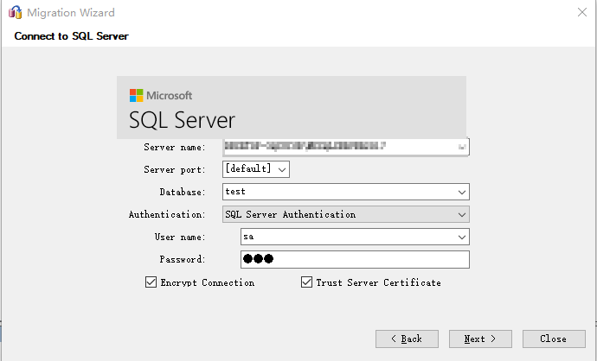Click the Migration Wizard app icon

point(16,12)
